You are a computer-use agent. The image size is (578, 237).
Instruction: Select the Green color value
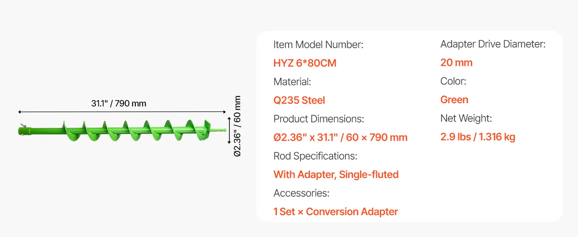pyautogui.click(x=454, y=100)
